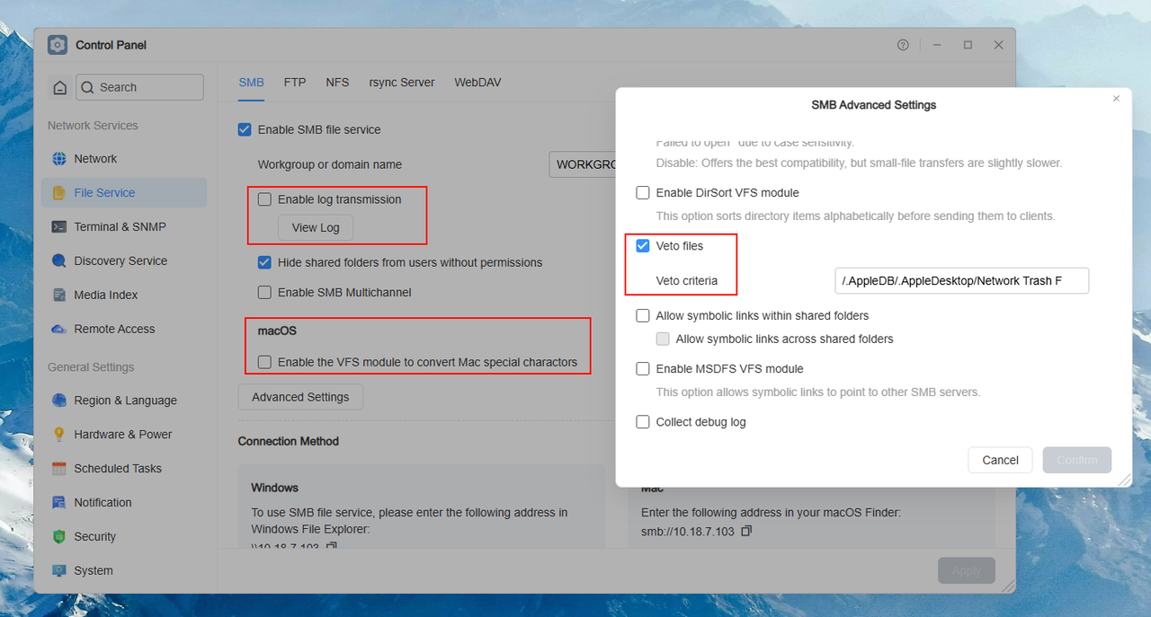Check Enable MSDFS VFS module

(x=643, y=369)
